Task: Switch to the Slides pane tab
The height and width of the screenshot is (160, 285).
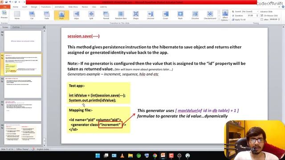Action: point(5,27)
